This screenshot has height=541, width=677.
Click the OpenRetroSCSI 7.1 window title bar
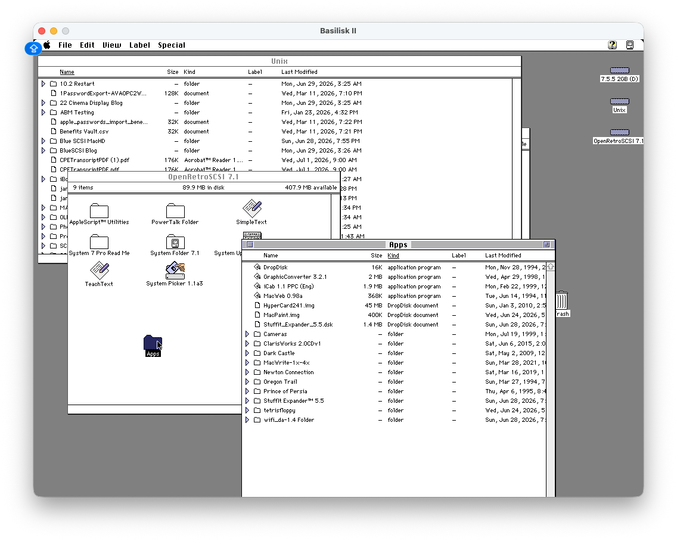click(203, 177)
